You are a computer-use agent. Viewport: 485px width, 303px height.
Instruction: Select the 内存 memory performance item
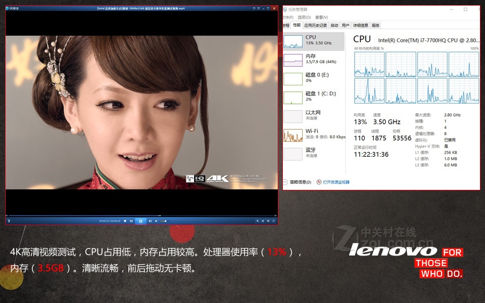(314, 59)
